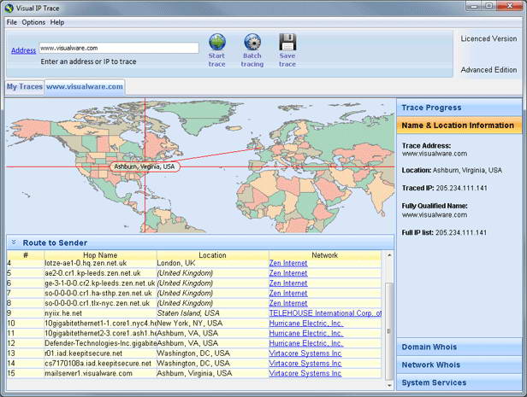Click the Start trace globe icon
Viewport: 527px width, 397px height.
click(217, 42)
